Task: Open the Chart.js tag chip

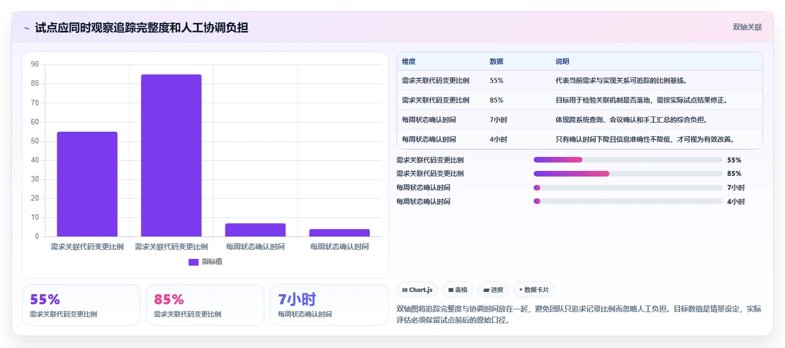Action: [x=417, y=290]
